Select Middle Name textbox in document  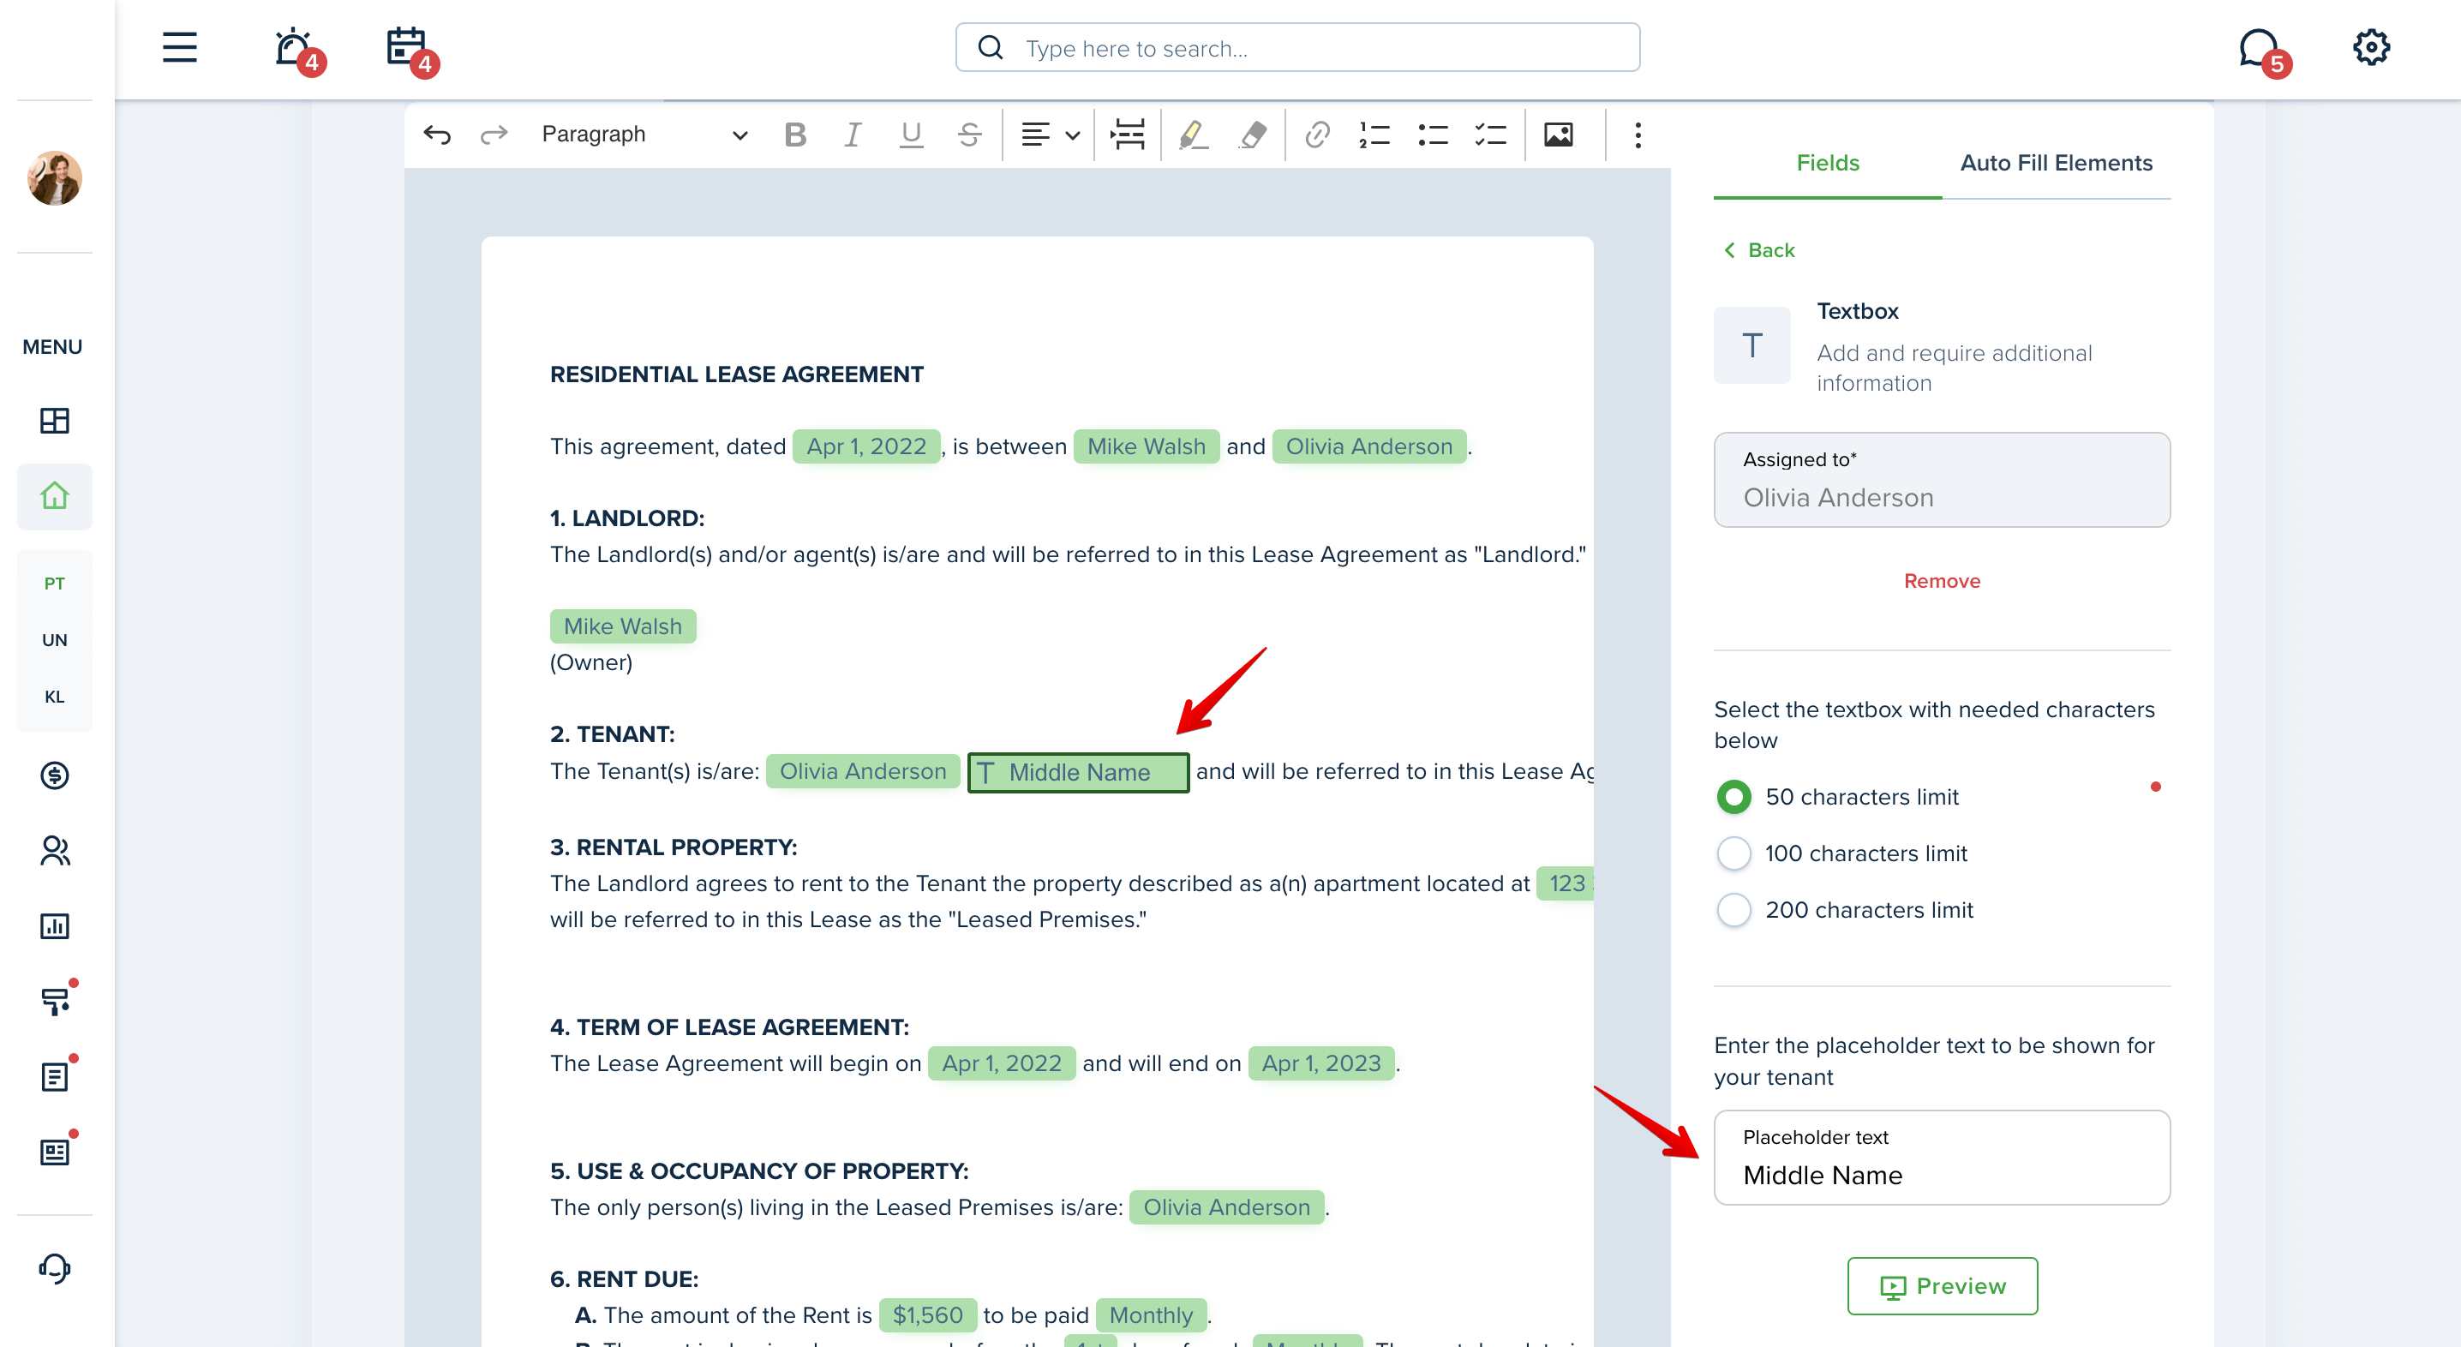click(x=1078, y=772)
